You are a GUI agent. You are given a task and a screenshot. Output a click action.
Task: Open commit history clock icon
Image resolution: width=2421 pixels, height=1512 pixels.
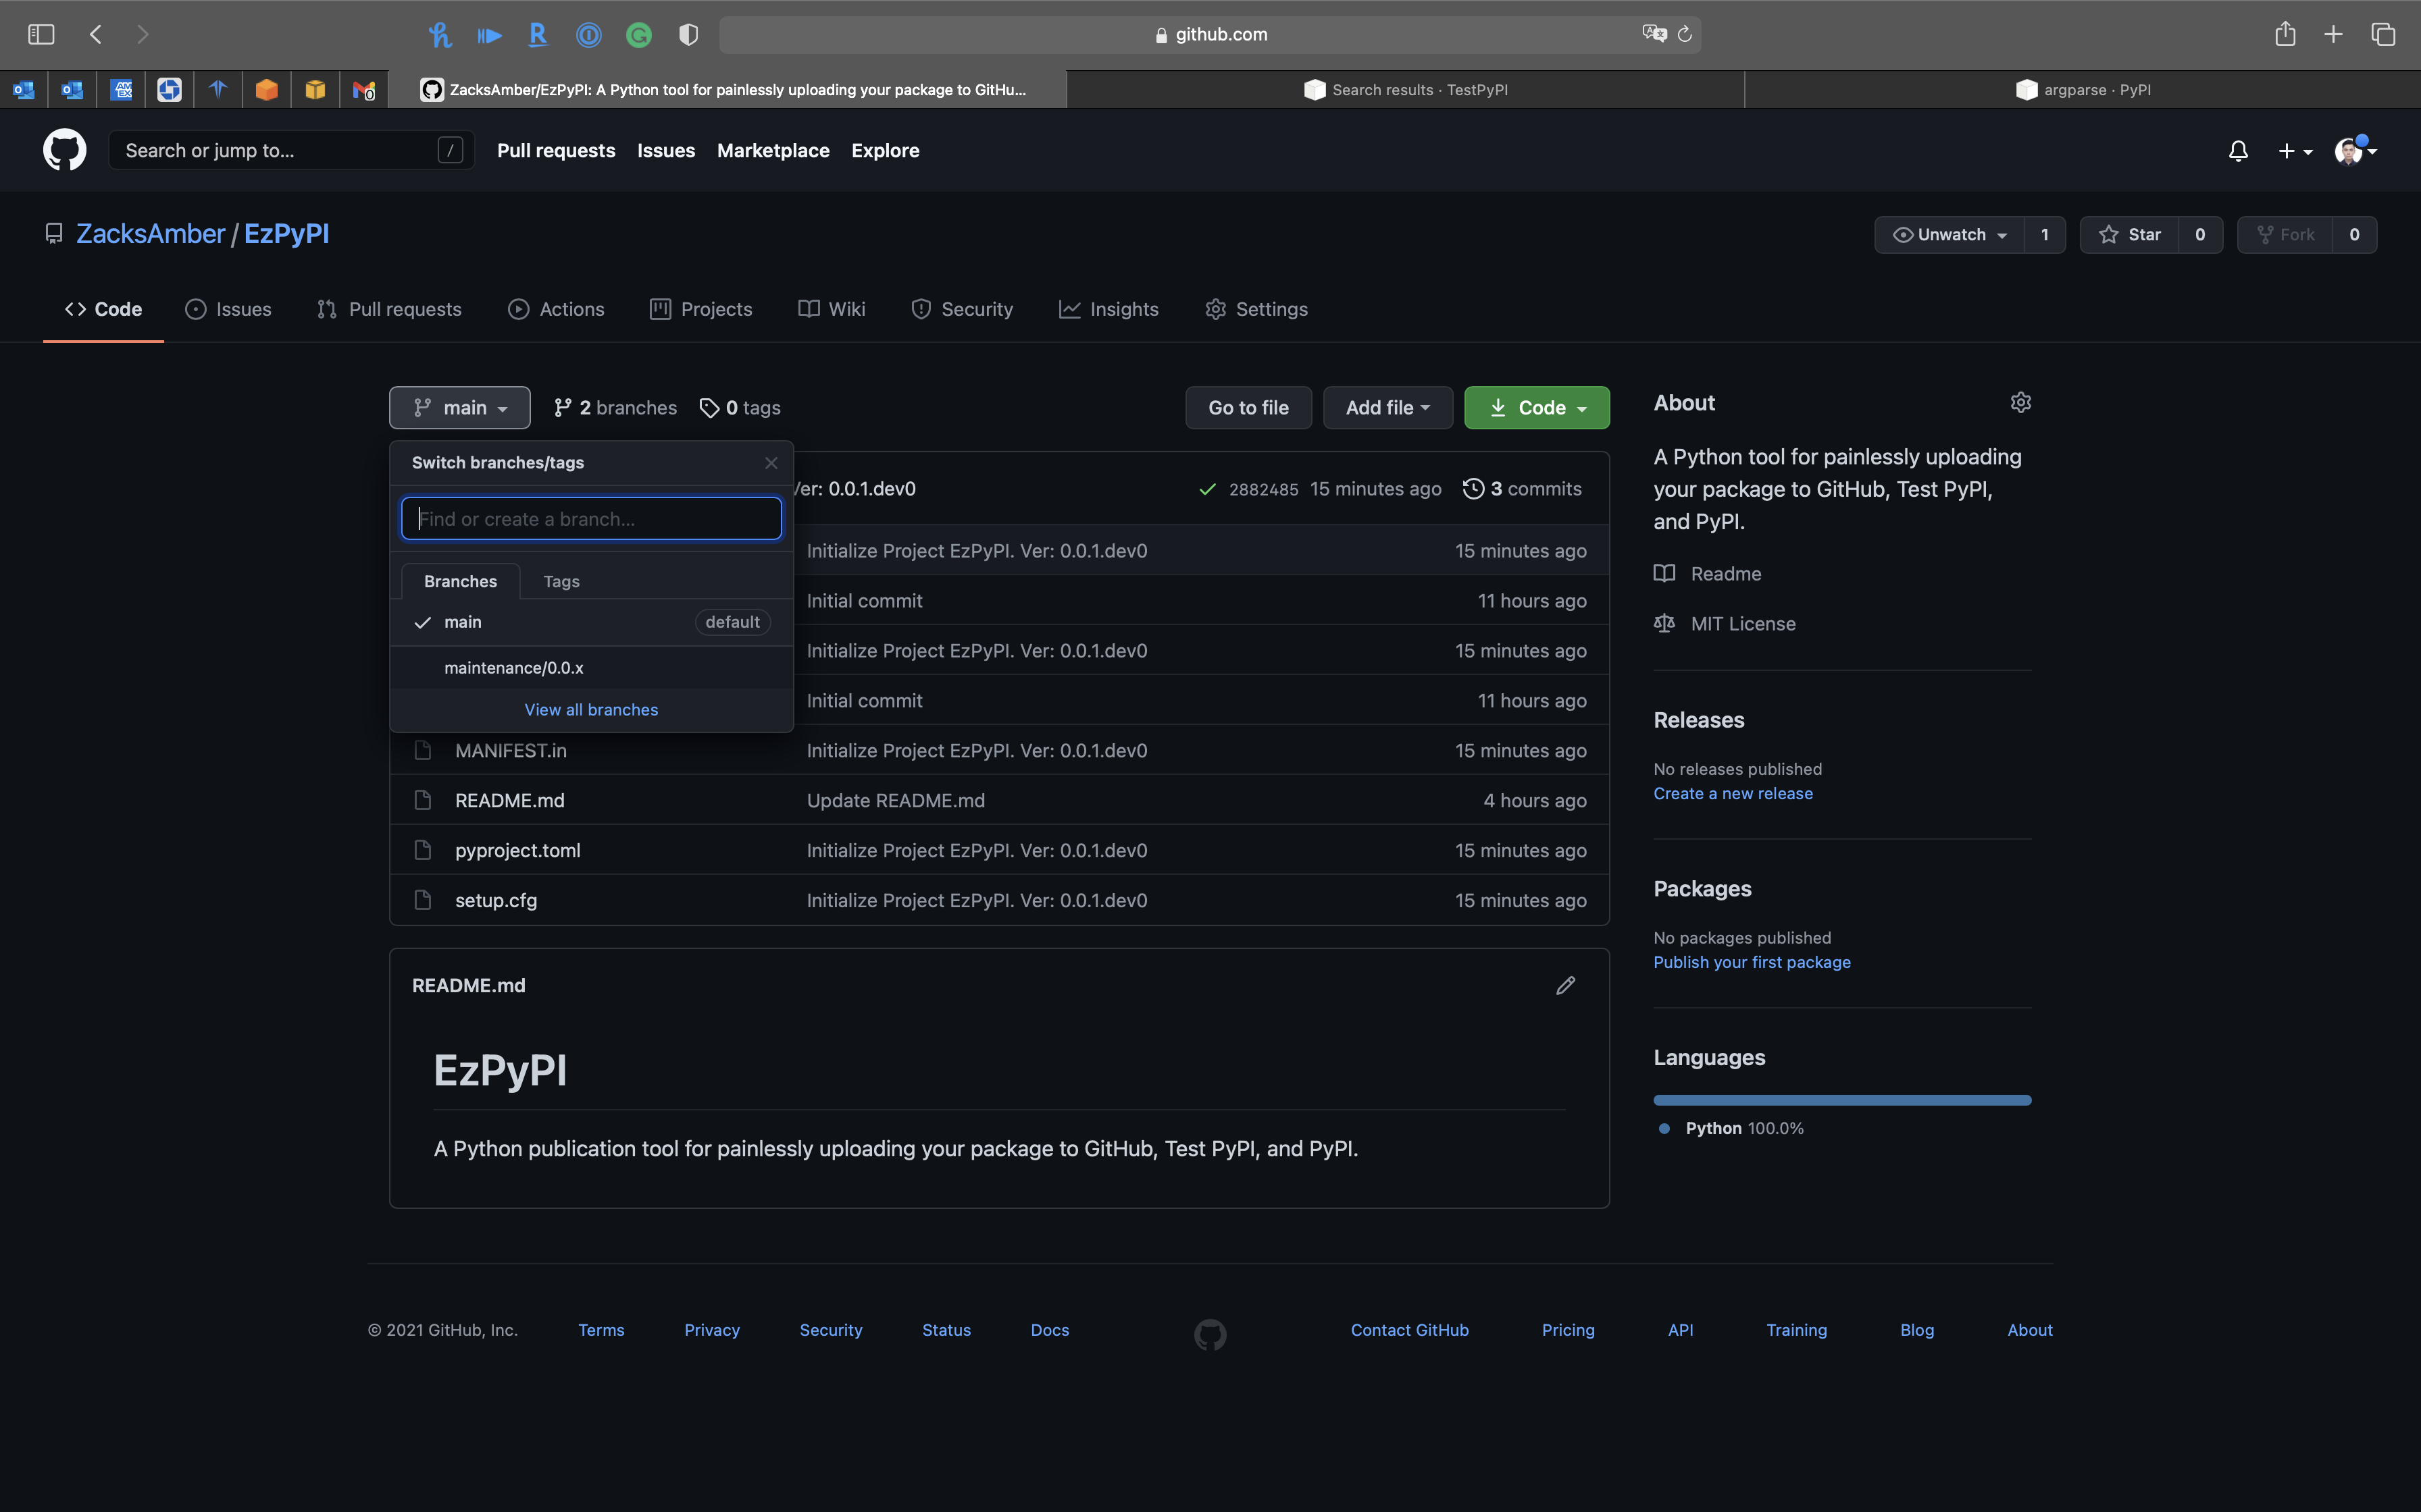tap(1473, 489)
